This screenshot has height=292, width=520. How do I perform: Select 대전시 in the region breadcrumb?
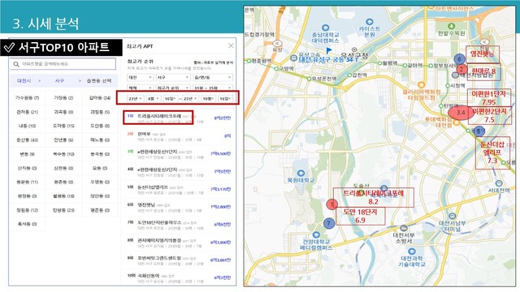pyautogui.click(x=24, y=81)
